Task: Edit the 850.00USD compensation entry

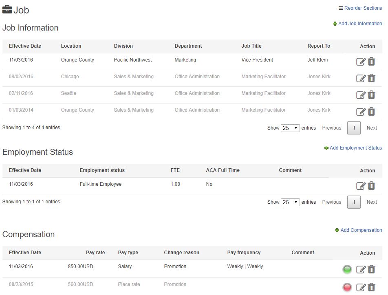Action: 361,269
